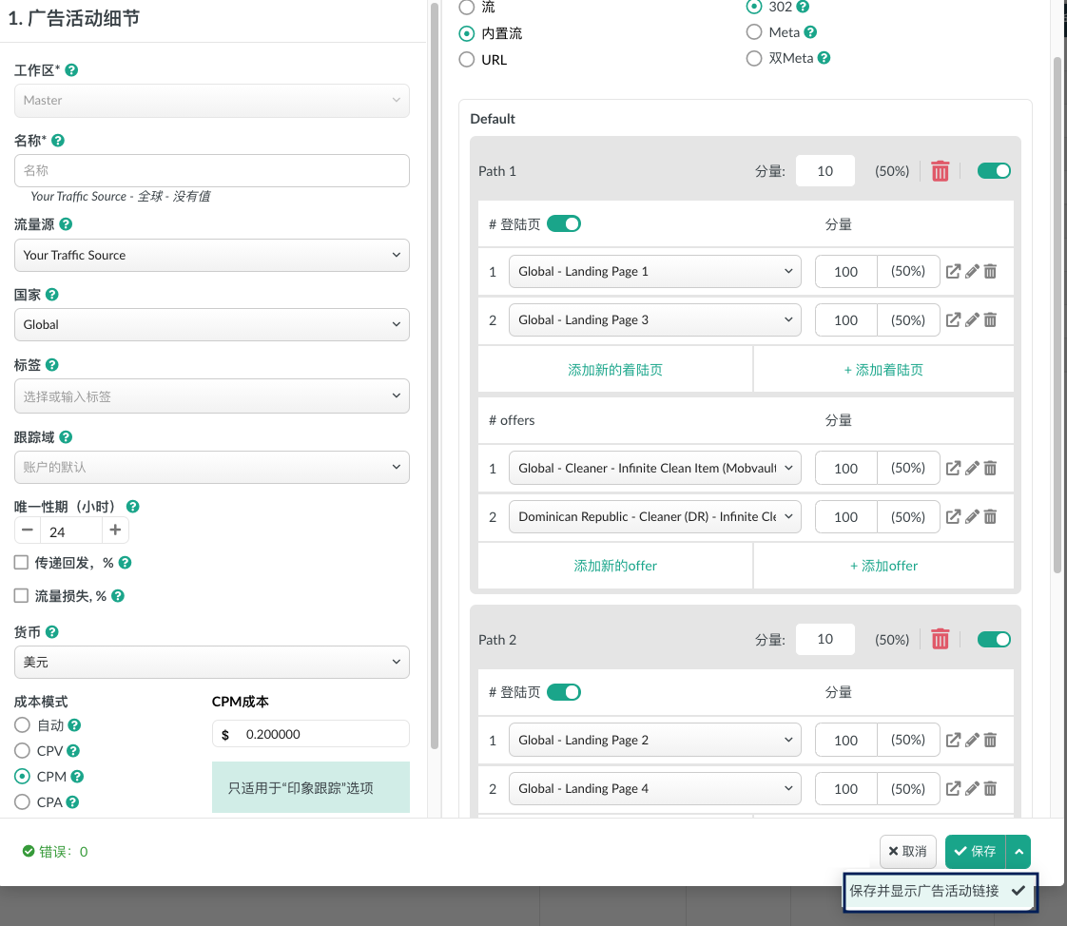Viewport: 1067px width, 926px height.
Task: Click the 名称 input field
Action: point(212,170)
